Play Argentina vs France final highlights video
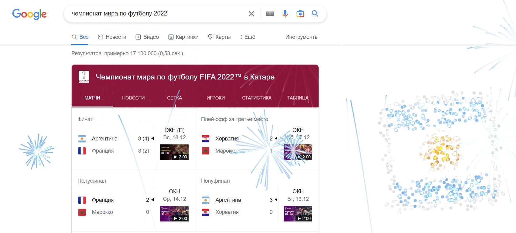This screenshot has height=233, width=516. [x=174, y=152]
